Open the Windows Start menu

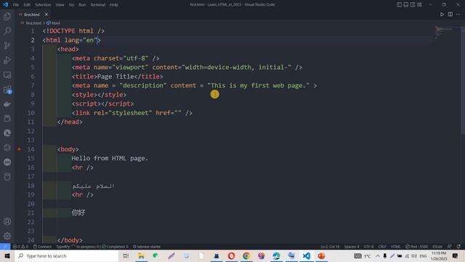pyautogui.click(x=7, y=255)
